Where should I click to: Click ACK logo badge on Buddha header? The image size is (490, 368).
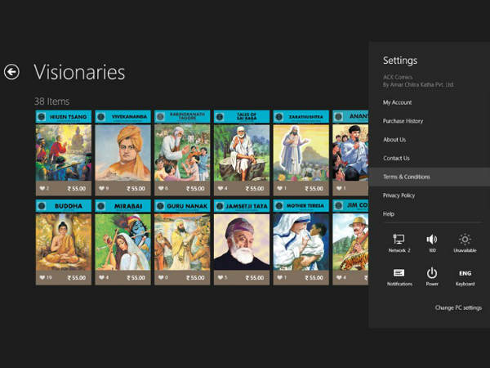(42, 206)
